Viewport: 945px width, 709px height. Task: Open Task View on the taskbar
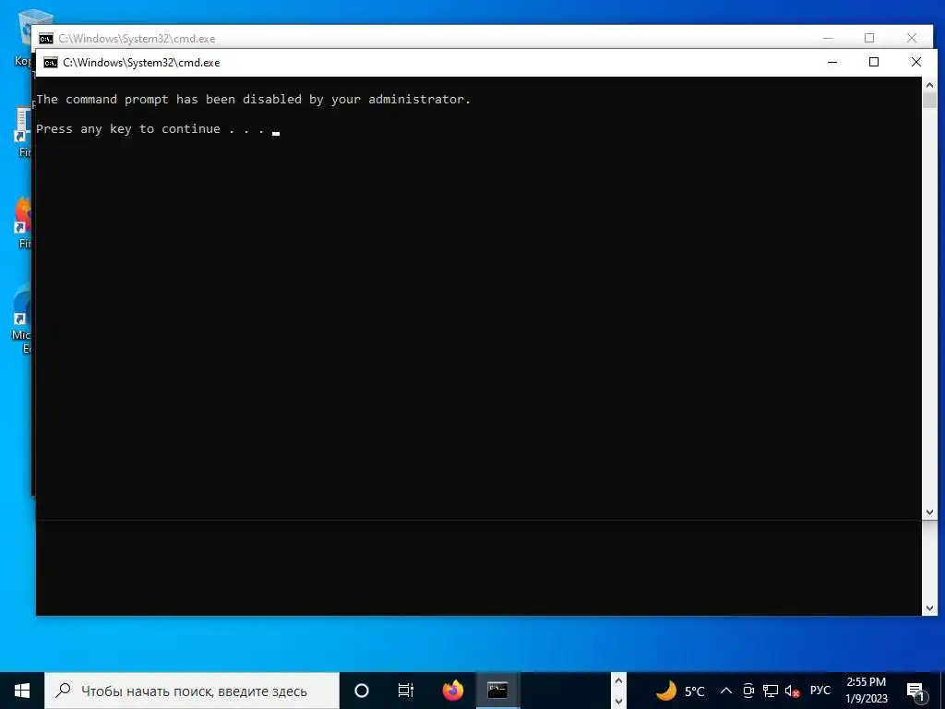406,691
